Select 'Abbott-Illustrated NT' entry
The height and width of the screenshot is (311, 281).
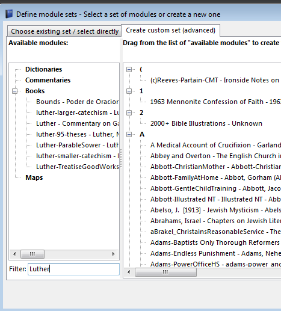point(215,199)
